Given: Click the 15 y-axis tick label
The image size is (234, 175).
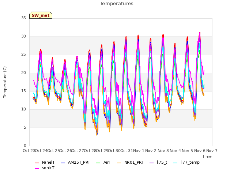Looking at the screenshot, I should pyautogui.click(x=23, y=91).
